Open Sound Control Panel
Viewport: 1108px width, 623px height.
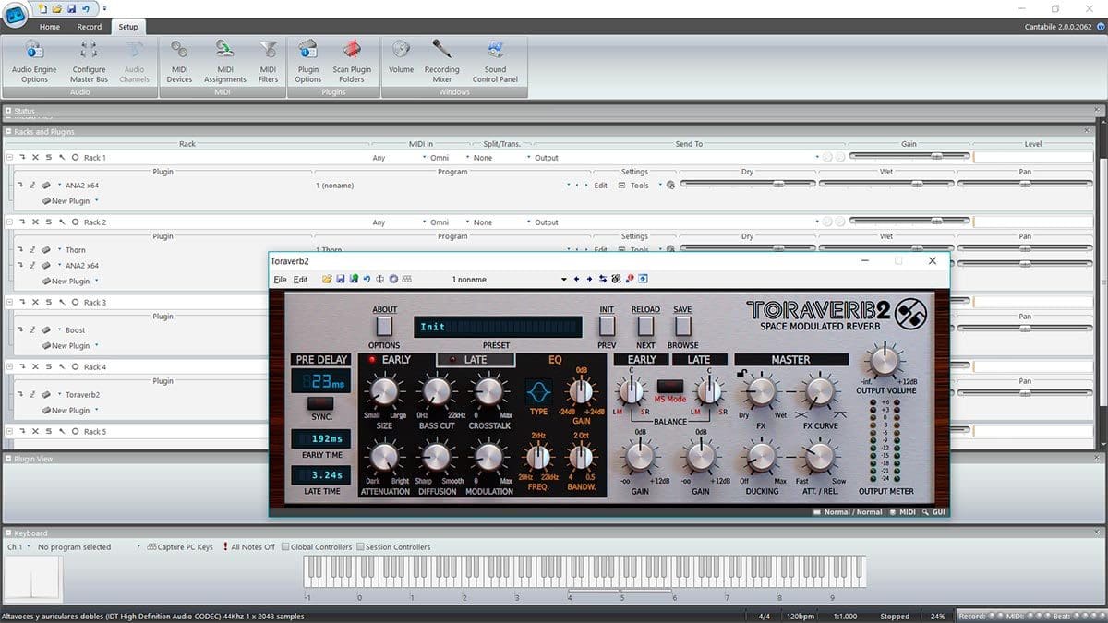496,61
